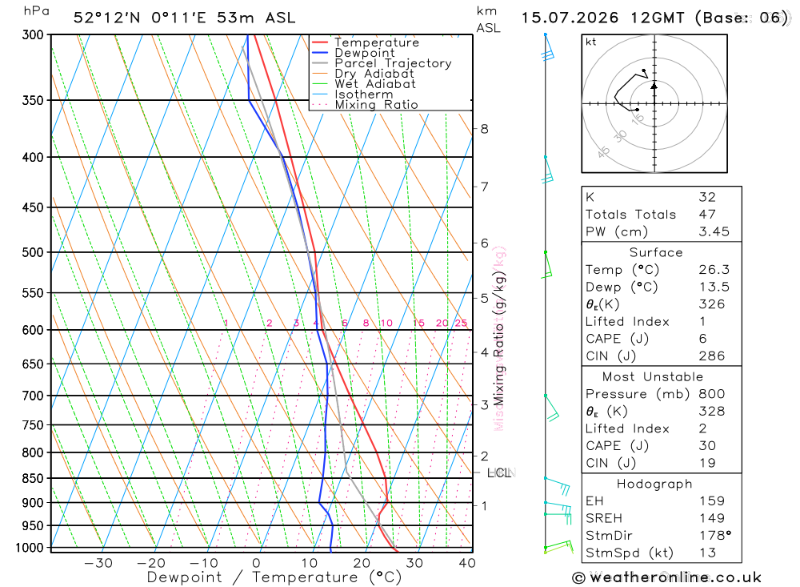Screen dimensions: 800x587
Task: Click the Mixing Ratio (g/kg) axis title
Action: [498, 338]
